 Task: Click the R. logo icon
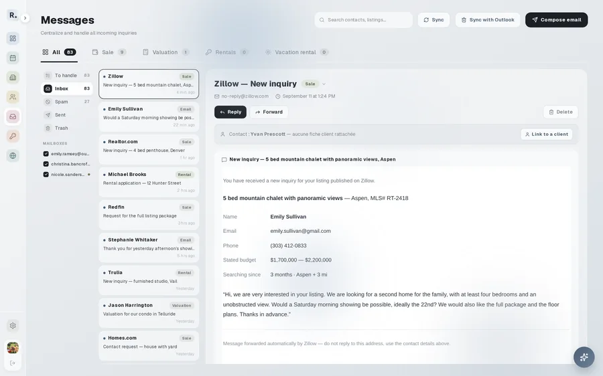point(13,15)
